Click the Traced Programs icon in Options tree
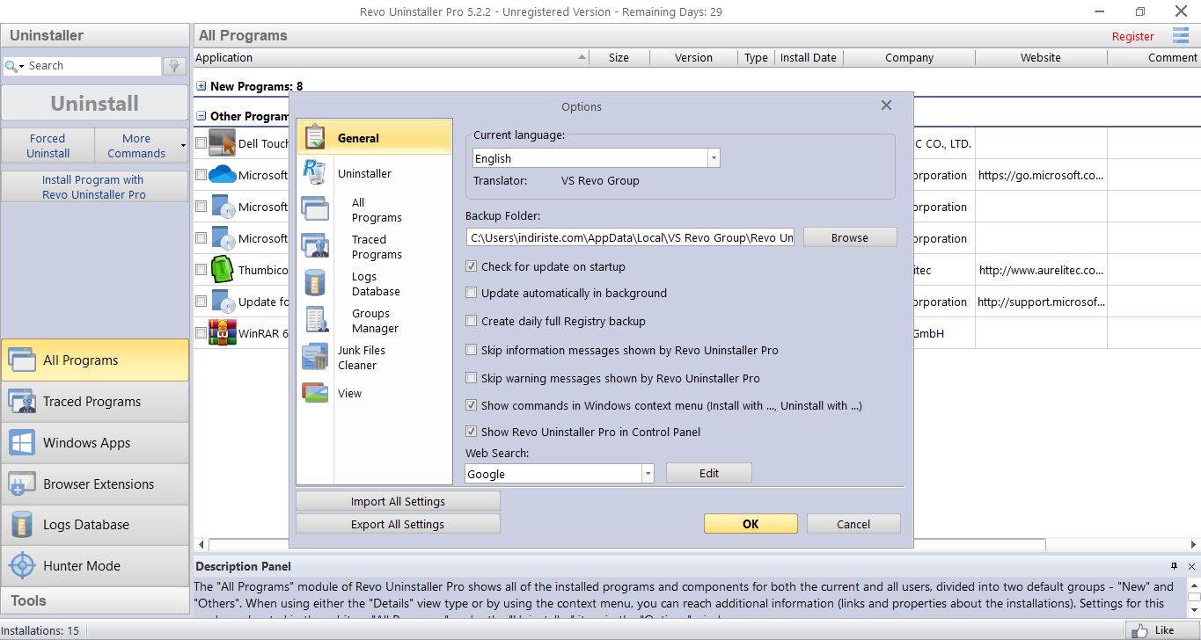 (314, 245)
